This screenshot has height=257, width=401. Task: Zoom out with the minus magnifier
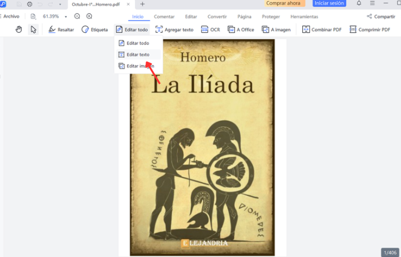(x=77, y=16)
